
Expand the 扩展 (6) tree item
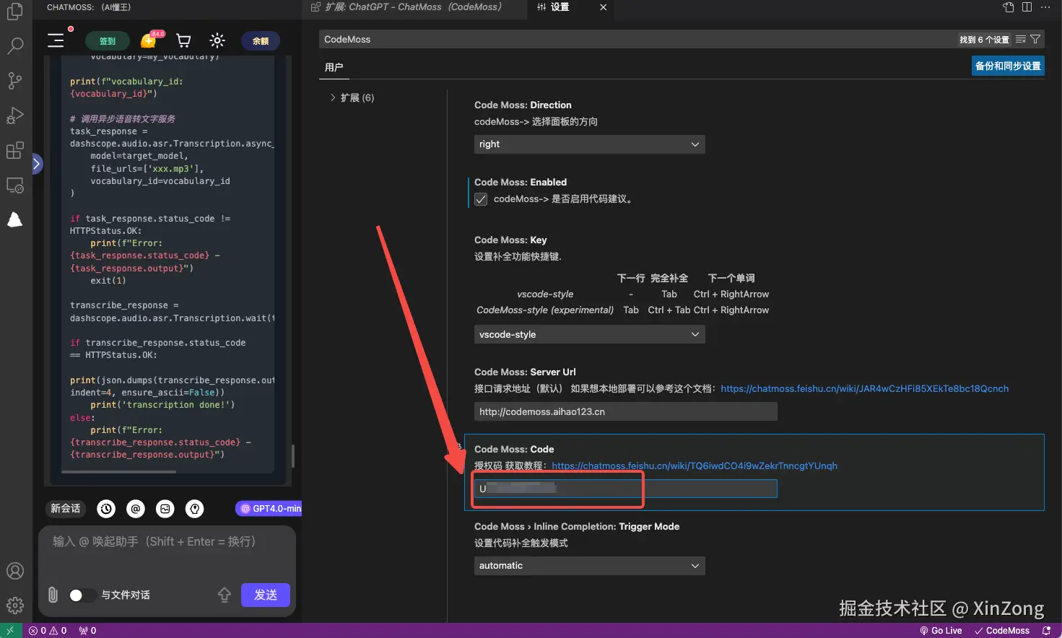click(352, 98)
